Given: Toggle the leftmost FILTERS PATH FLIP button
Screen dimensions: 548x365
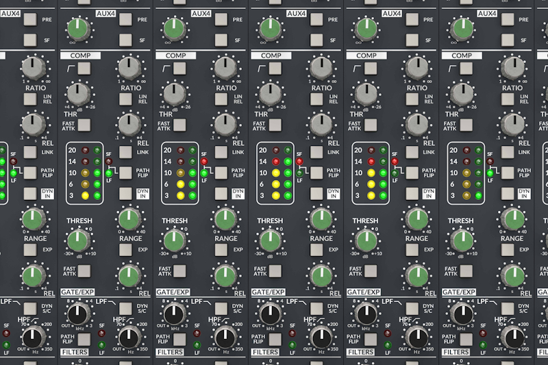Looking at the screenshot, I should tap(84, 337).
